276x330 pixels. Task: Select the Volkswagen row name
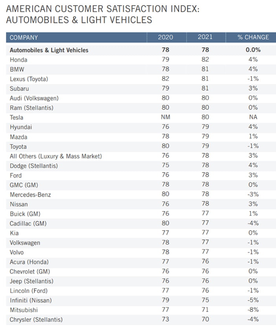[x=25, y=243]
